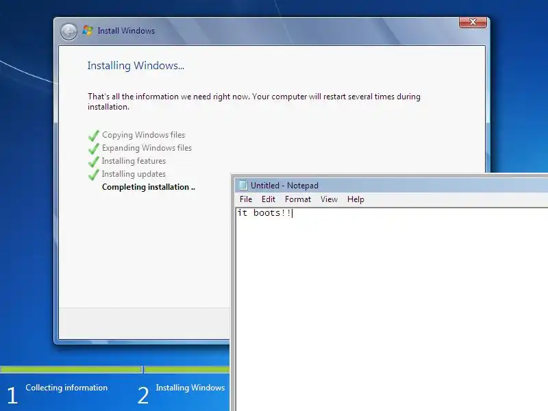
Task: Click the checkmark beside Copying Windows files
Action: tap(94, 135)
